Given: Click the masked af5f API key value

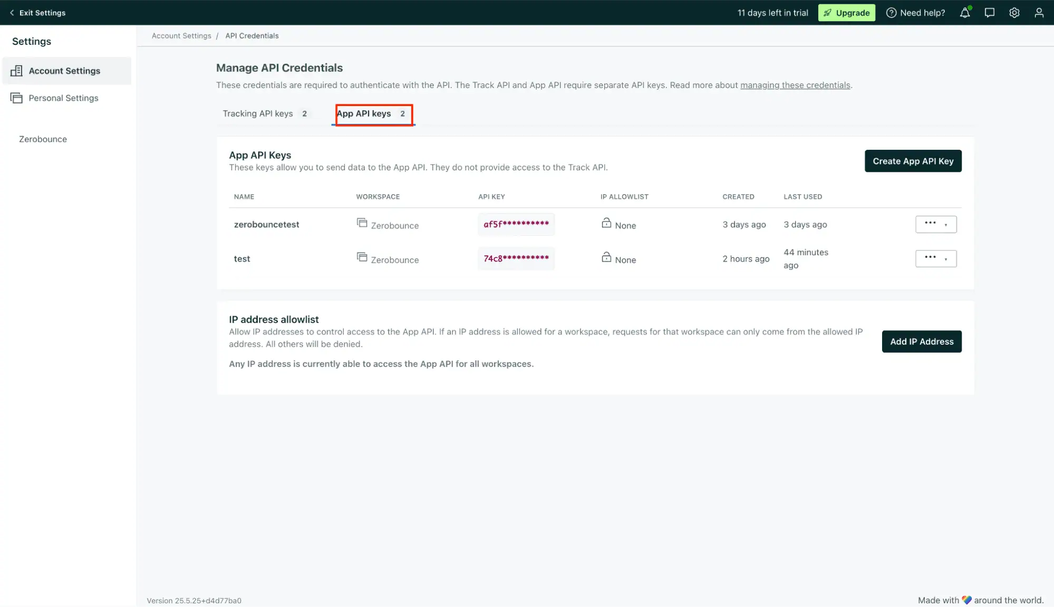Looking at the screenshot, I should [x=516, y=224].
